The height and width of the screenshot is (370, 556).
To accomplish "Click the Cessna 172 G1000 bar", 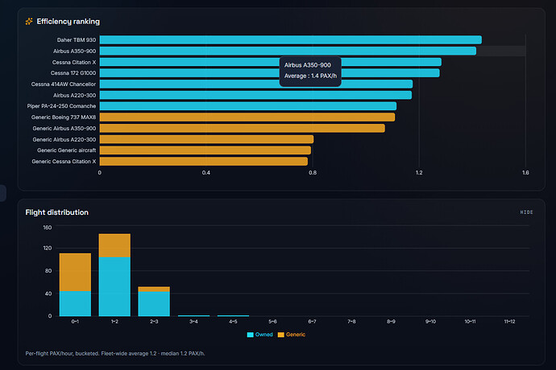I will [269, 73].
